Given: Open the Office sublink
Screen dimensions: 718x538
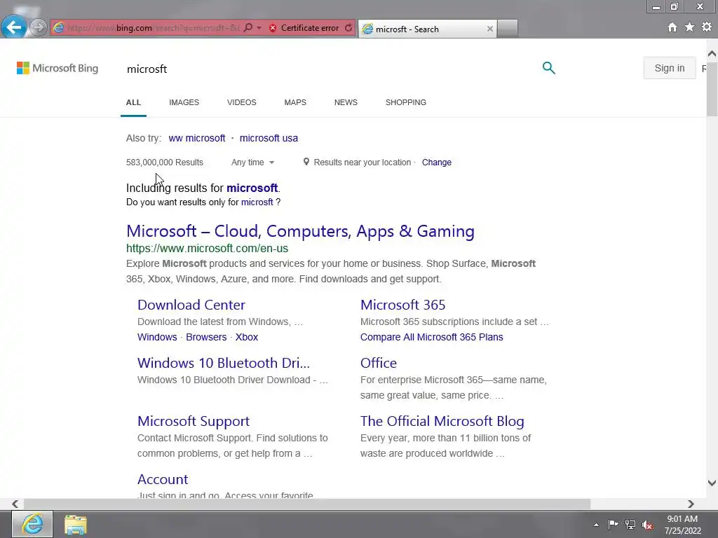Looking at the screenshot, I should click(x=379, y=364).
